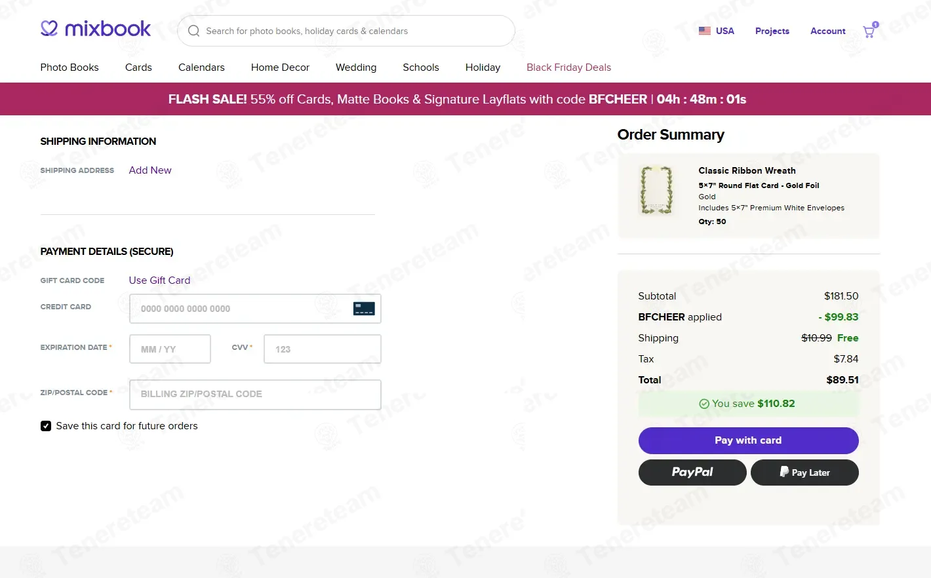This screenshot has width=931, height=578.
Task: Open the Photo Books menu
Action: (69, 67)
